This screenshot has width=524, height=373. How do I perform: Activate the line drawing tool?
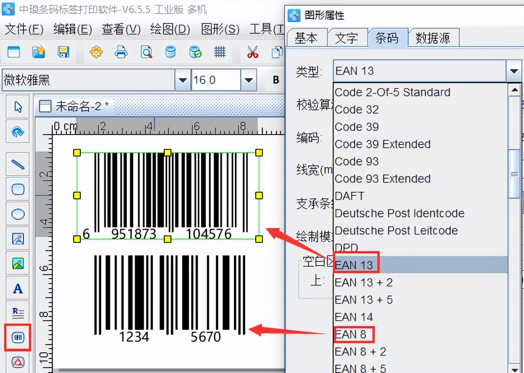pyautogui.click(x=17, y=164)
